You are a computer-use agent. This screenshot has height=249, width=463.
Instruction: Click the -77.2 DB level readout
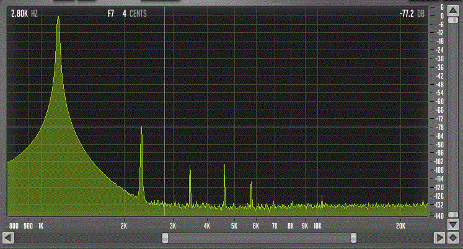point(412,14)
